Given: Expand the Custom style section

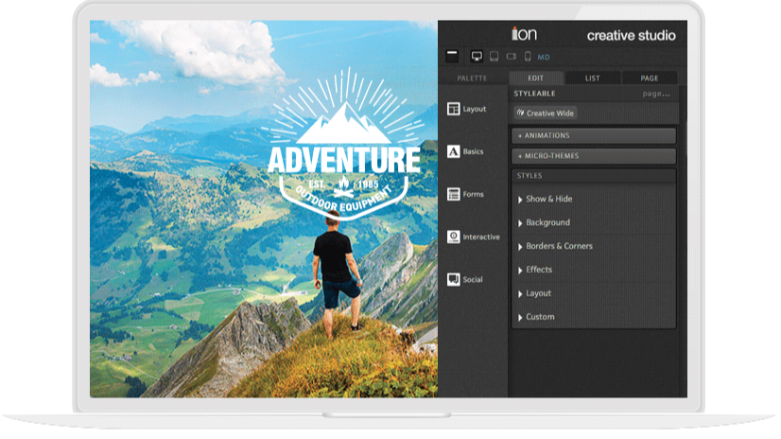Looking at the screenshot, I should (x=540, y=317).
